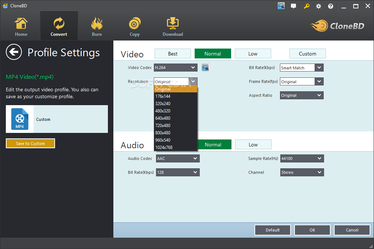Screen dimensions: 374x249
Task: Click the MP4 file icon in Custom profile
Action: click(20, 119)
